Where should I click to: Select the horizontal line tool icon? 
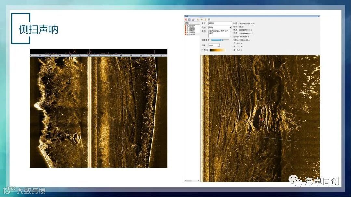click(x=201, y=20)
